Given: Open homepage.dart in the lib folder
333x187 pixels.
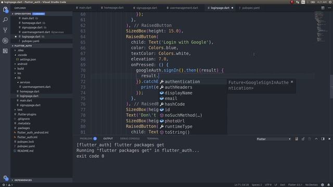Looking at the screenshot, I should (29, 91).
